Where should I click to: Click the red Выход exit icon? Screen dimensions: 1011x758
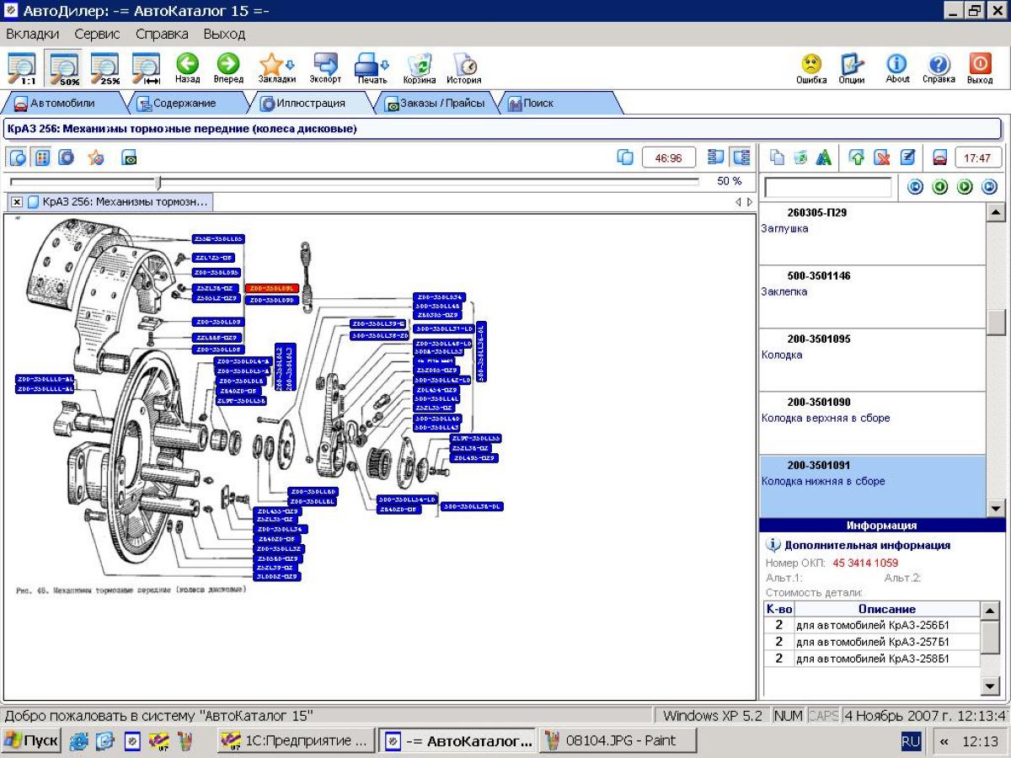pyautogui.click(x=980, y=68)
